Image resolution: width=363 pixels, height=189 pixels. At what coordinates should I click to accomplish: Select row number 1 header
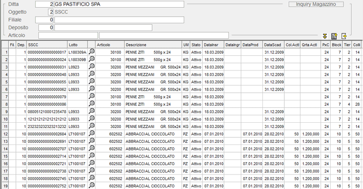click(5, 52)
